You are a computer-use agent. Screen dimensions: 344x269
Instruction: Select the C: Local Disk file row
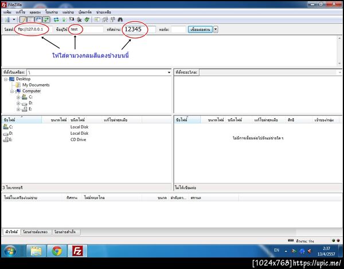(x=87, y=127)
